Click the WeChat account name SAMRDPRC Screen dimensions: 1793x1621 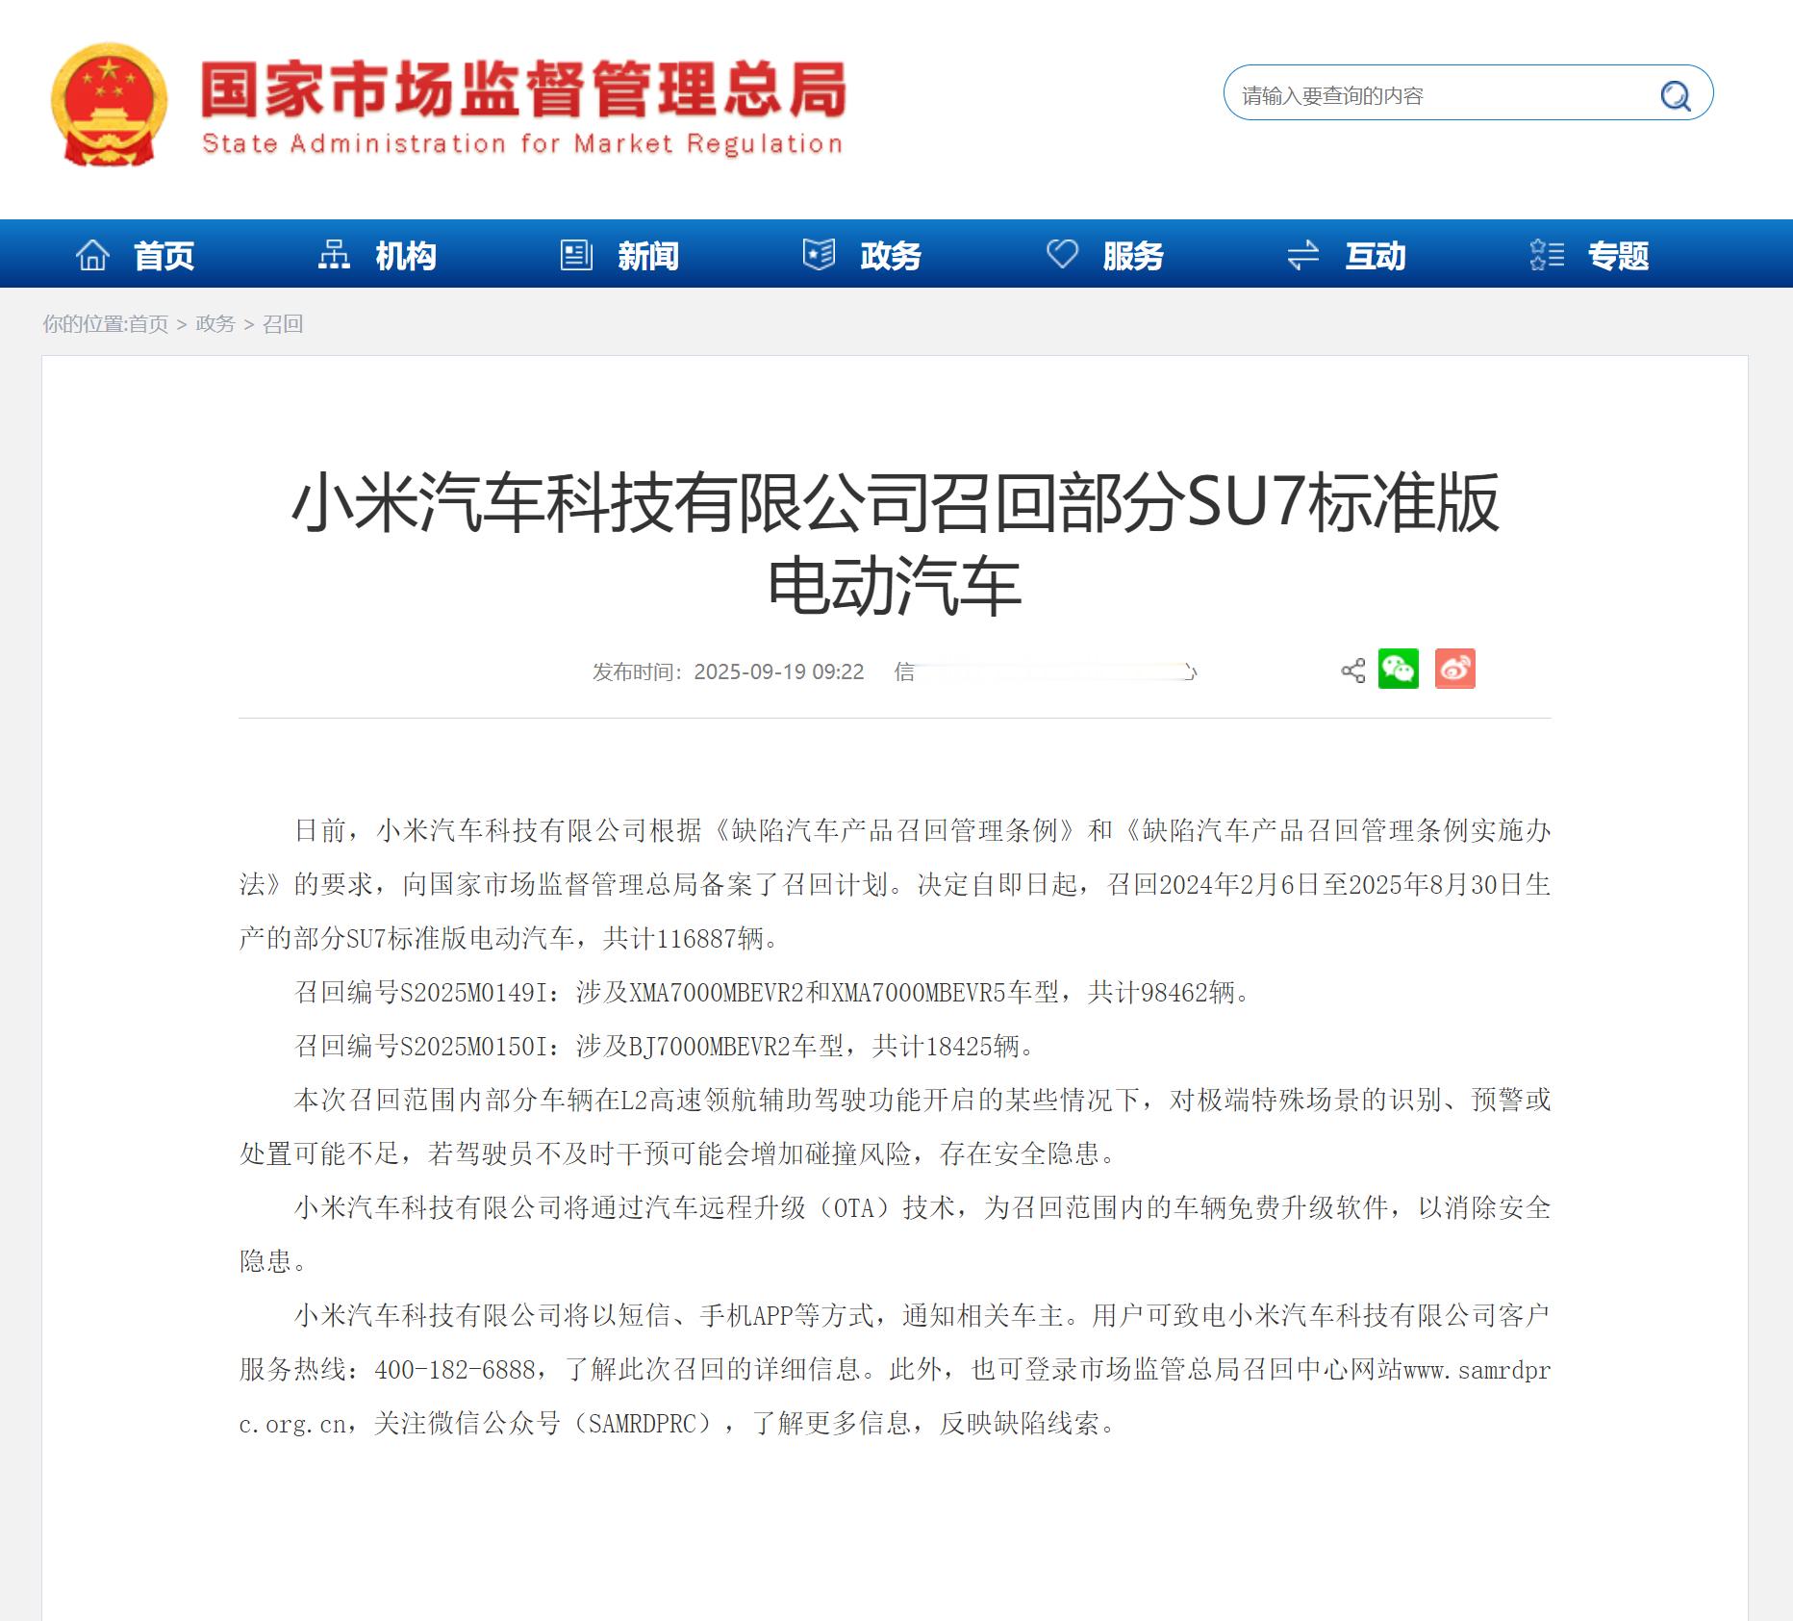pos(643,1424)
